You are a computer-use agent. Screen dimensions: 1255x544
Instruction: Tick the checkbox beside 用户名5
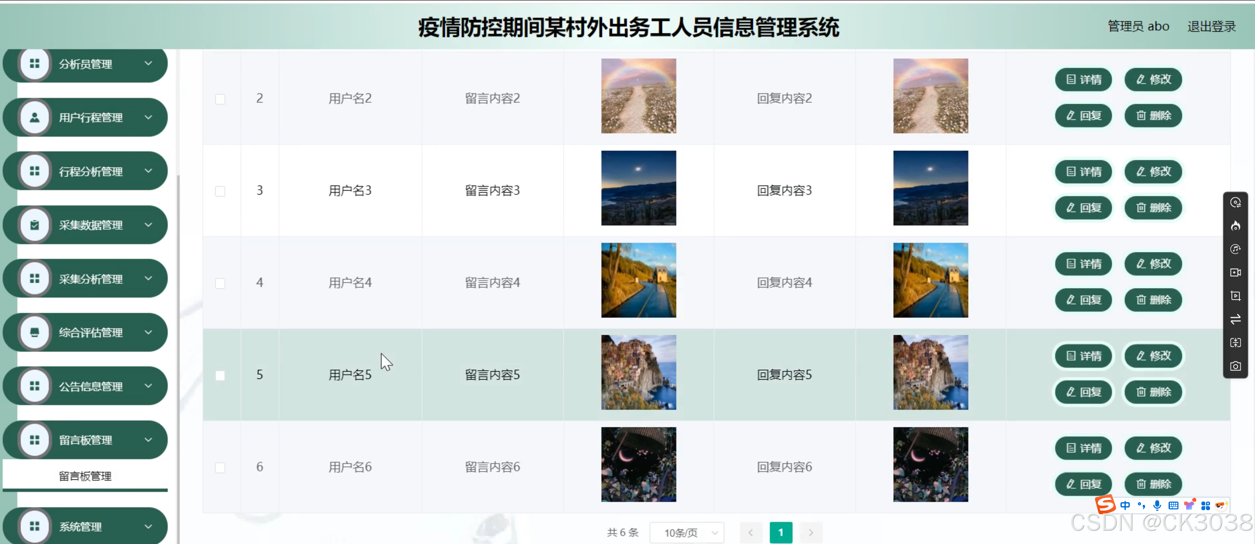point(220,375)
